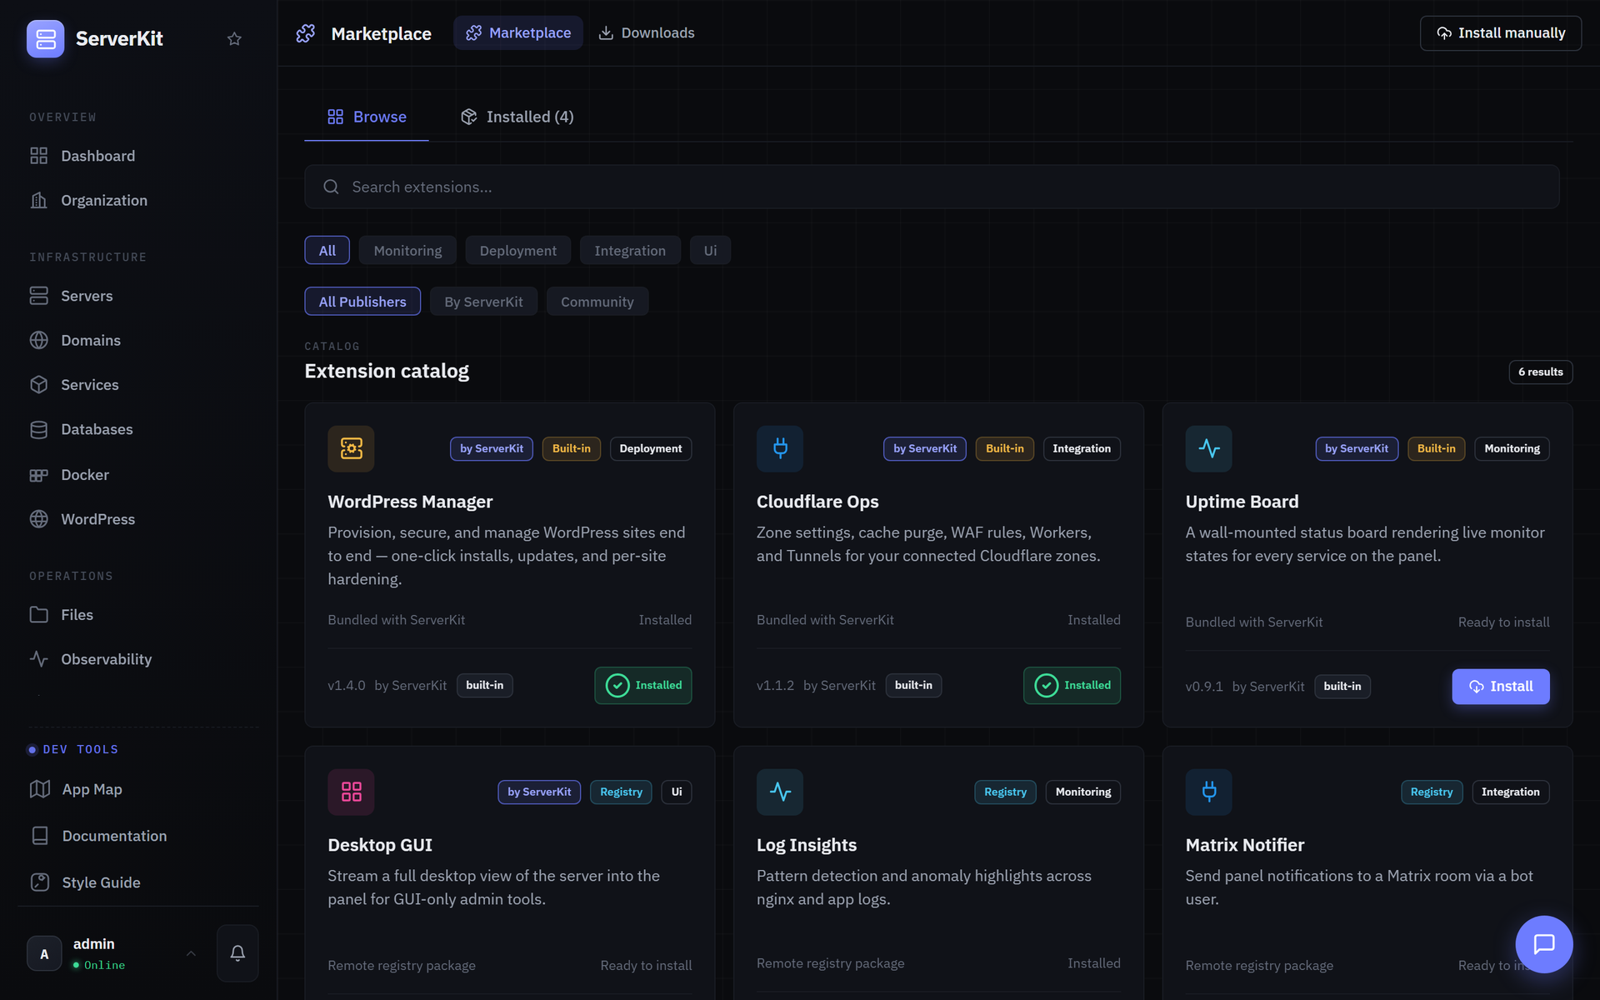Open the chat bubble widget
1600x1000 pixels.
coord(1543,943)
